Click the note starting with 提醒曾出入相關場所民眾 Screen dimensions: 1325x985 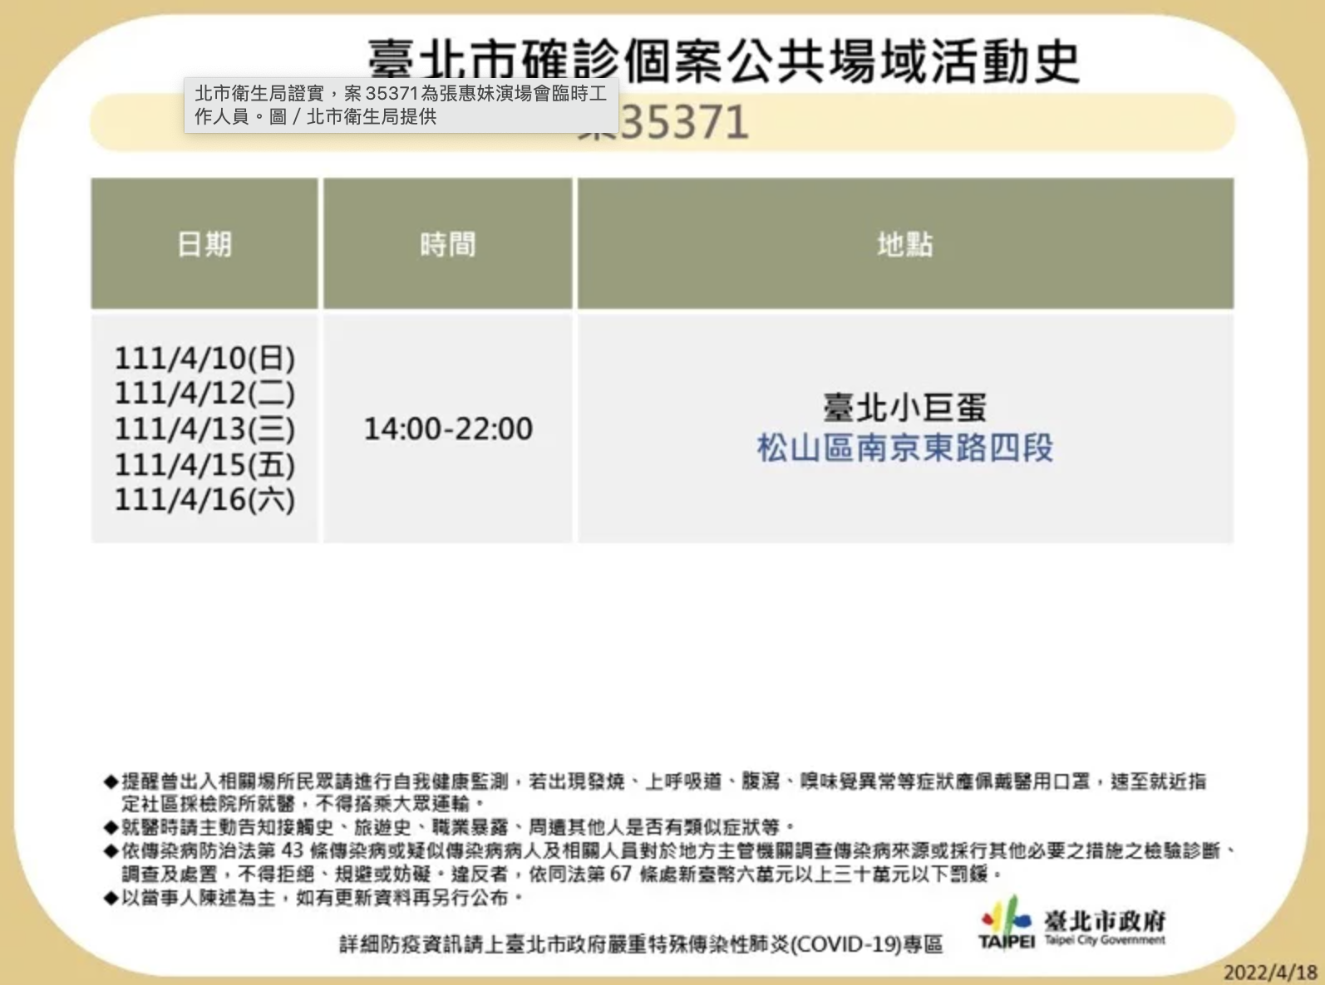(x=655, y=792)
